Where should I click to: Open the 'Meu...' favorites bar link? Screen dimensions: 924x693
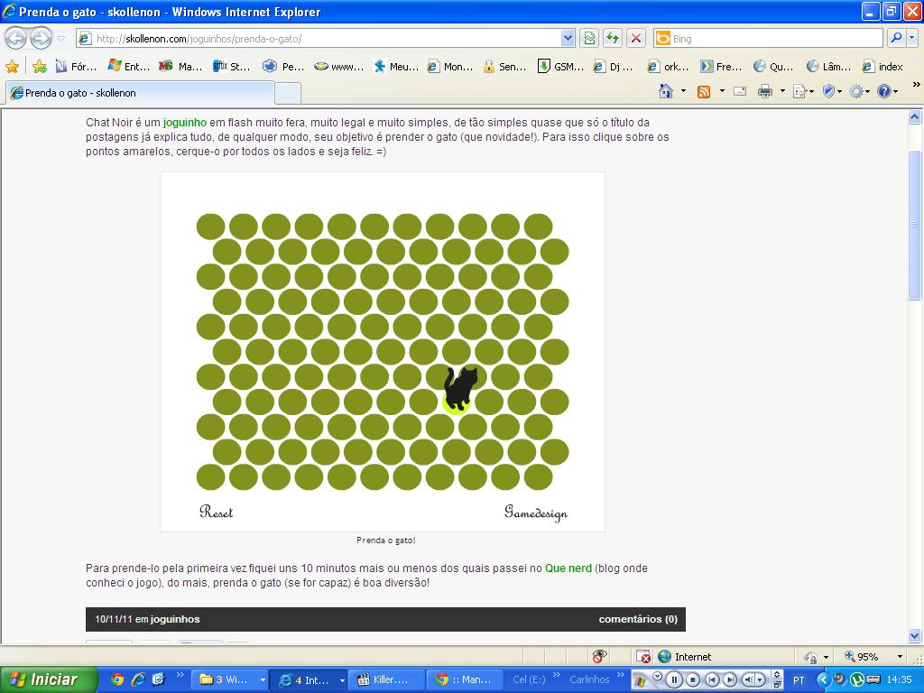(x=396, y=67)
